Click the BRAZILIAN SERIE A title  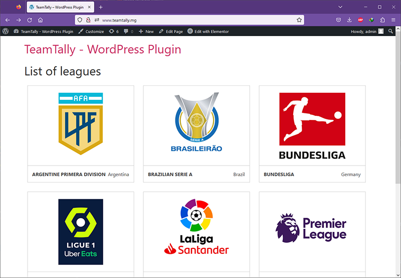170,174
